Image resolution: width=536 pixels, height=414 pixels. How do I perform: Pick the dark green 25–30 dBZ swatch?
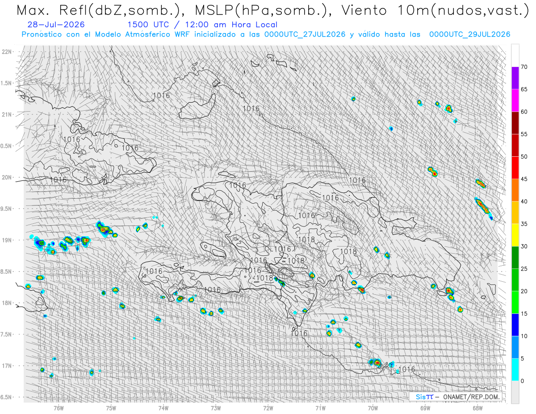pyautogui.click(x=515, y=257)
